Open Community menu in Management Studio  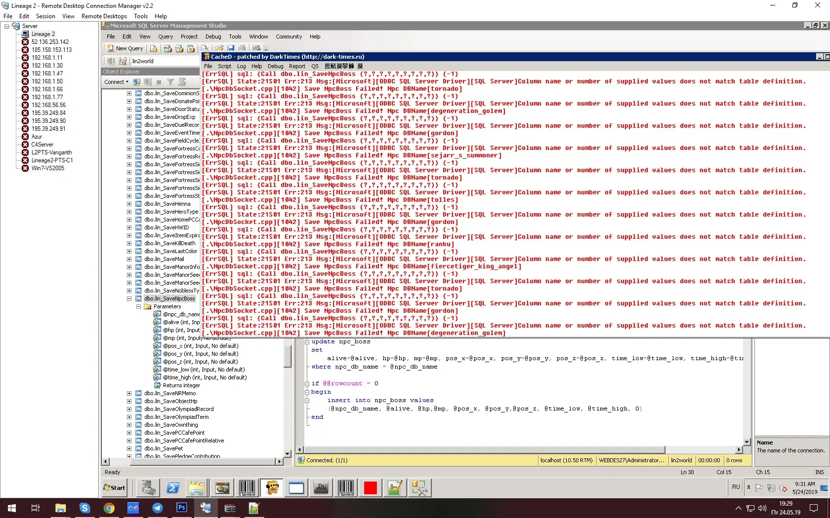coord(289,37)
